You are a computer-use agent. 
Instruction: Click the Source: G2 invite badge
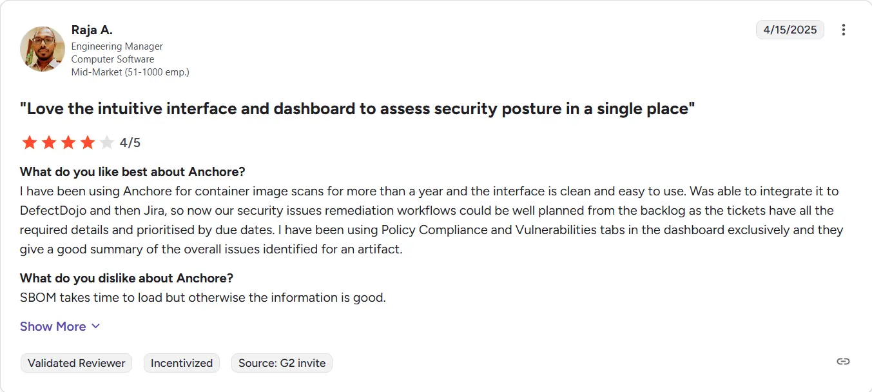(x=282, y=363)
